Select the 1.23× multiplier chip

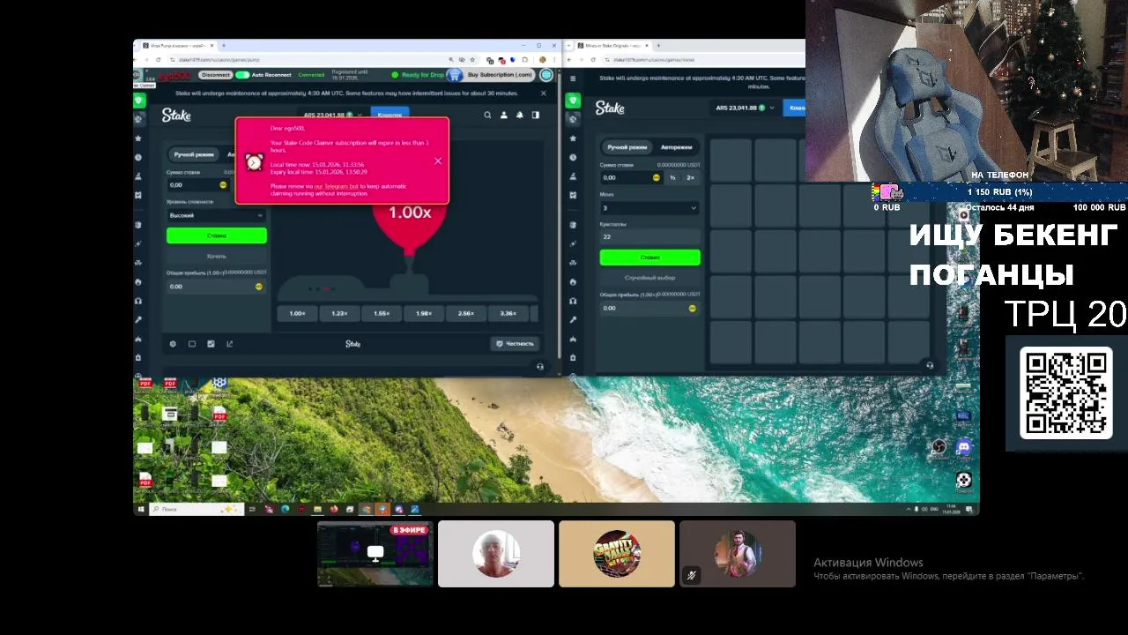click(339, 314)
